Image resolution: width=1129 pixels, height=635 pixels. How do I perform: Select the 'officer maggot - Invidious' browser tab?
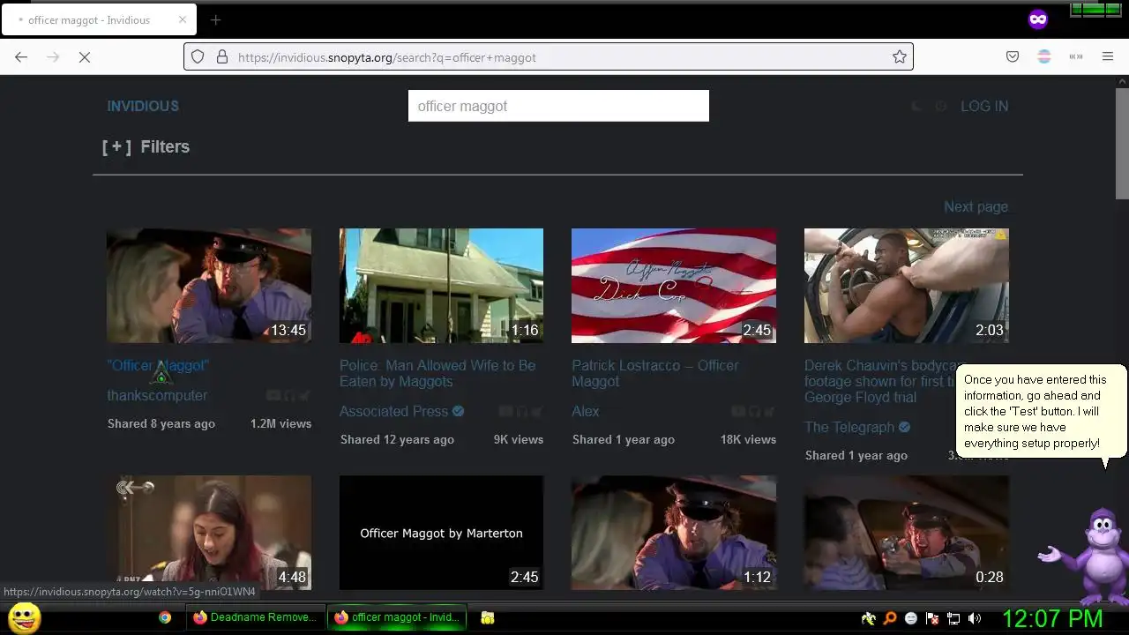click(99, 19)
